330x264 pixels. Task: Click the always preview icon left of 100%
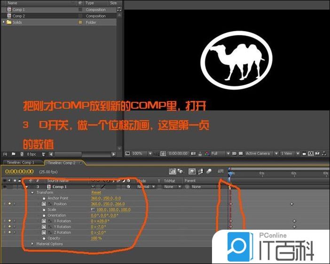point(127,153)
